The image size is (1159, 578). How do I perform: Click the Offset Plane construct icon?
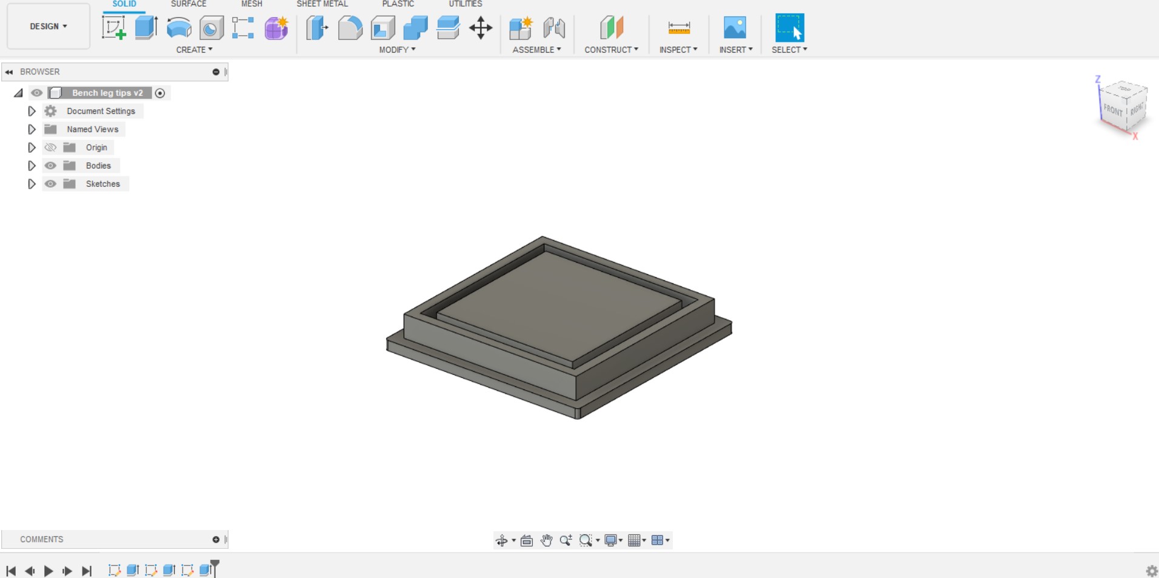(612, 28)
